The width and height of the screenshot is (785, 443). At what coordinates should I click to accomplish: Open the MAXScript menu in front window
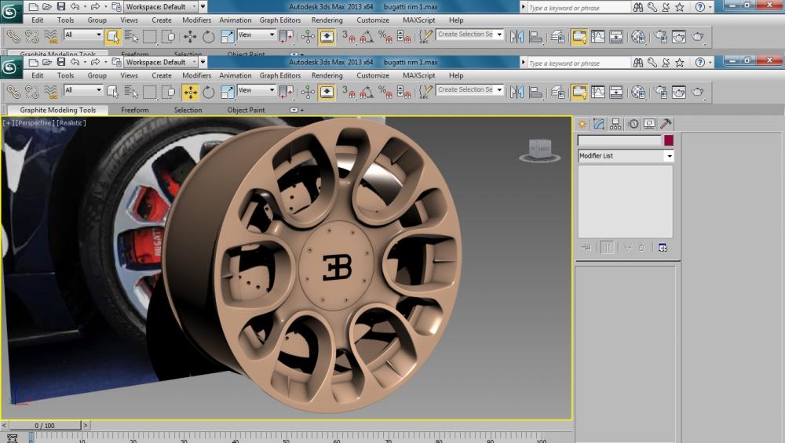coord(419,75)
